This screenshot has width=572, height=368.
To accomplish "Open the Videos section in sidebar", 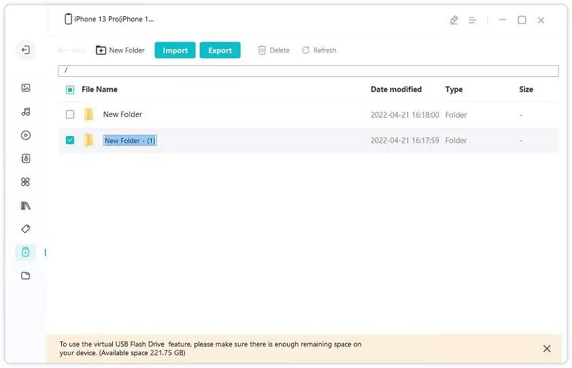I will tap(26, 135).
